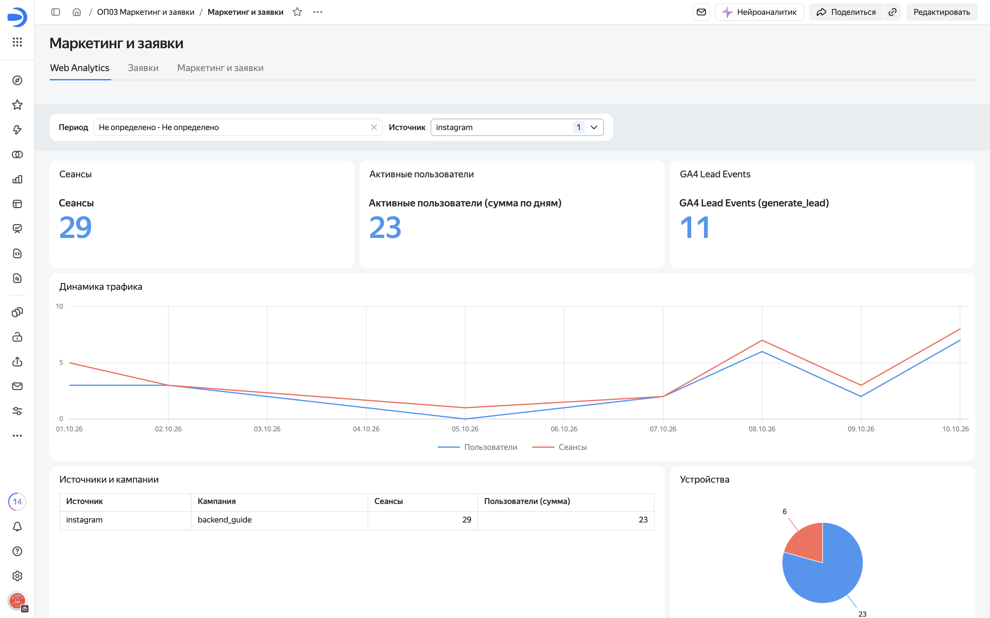Click the envelope icon in left sidebar

(17, 386)
